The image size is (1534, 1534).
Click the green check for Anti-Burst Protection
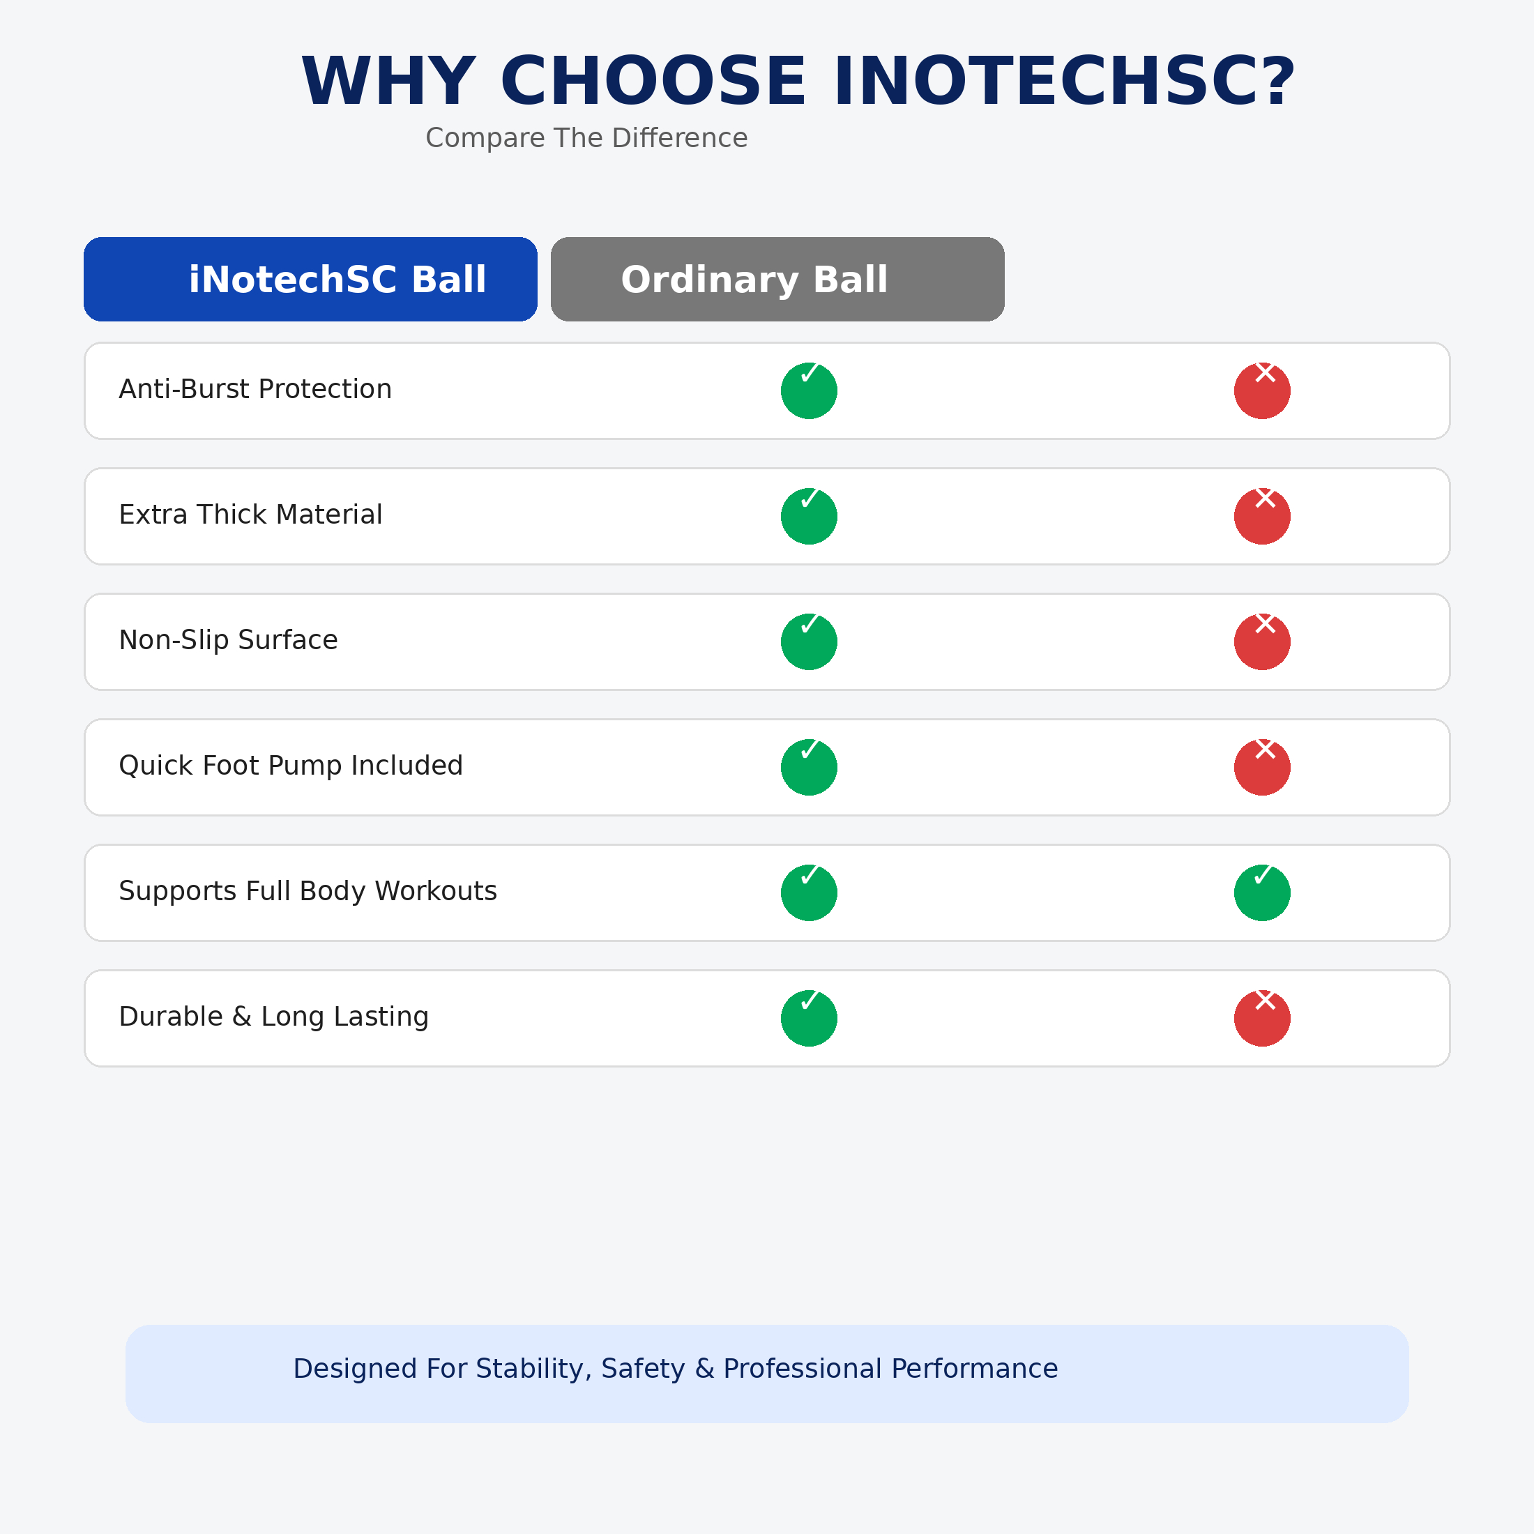(x=809, y=390)
